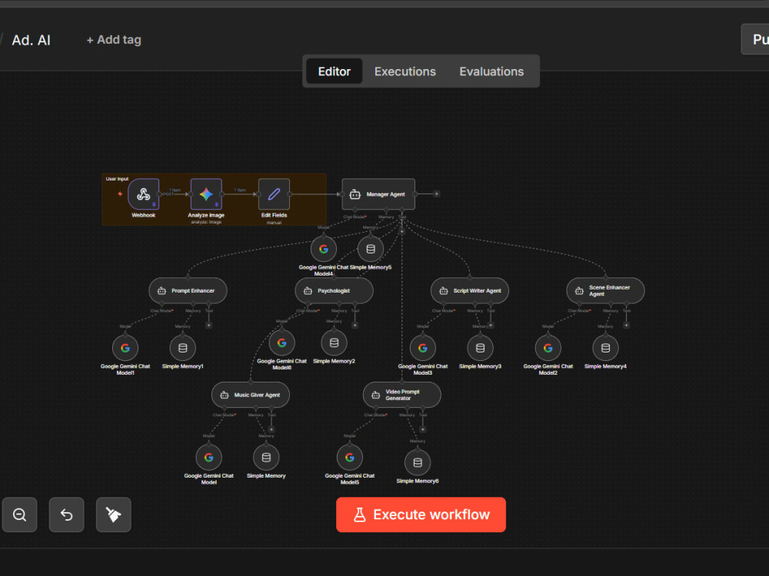Click the Simple Memory4 node
Screen dimensions: 769x576
pyautogui.click(x=606, y=348)
